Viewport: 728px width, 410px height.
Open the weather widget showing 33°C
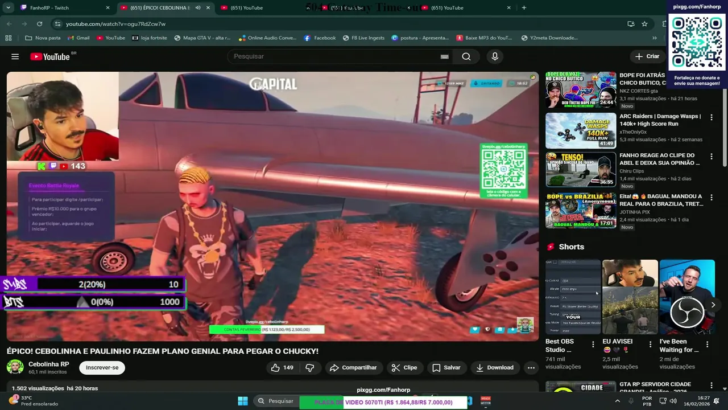click(x=34, y=401)
